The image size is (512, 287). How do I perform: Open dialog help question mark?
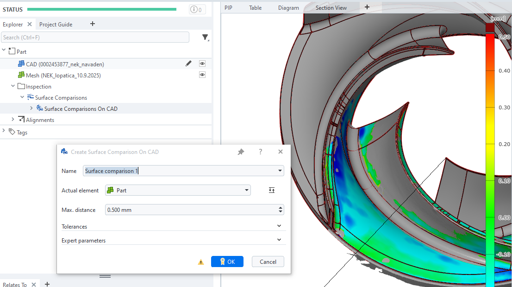[261, 152]
